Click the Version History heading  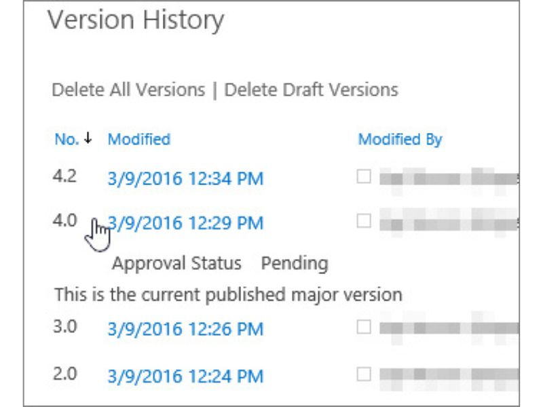point(135,21)
